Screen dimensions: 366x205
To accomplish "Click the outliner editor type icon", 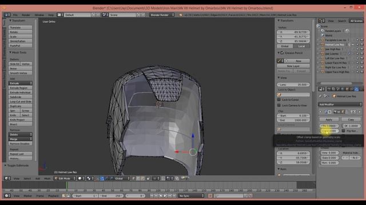I will (x=321, y=20).
